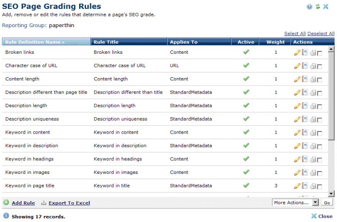Edit the Keyword in headings rule via pencil
The height and width of the screenshot is (222, 337).
tap(297, 159)
